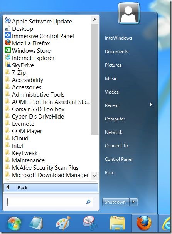The width and height of the screenshot is (172, 234).
Task: Switch to Firefox on the taskbar
Action: (144, 223)
